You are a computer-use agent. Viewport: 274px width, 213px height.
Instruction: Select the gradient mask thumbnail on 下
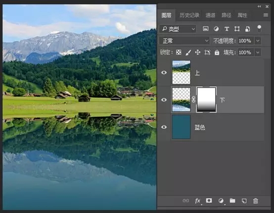206,100
